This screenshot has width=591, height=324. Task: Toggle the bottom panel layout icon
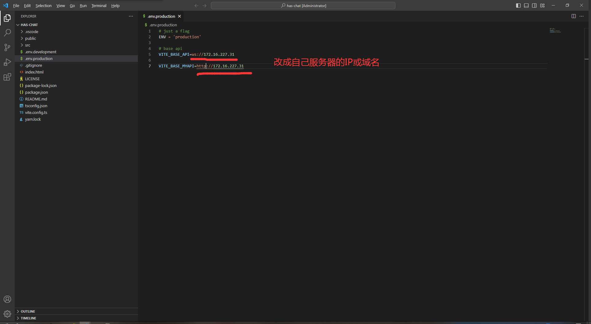click(526, 6)
